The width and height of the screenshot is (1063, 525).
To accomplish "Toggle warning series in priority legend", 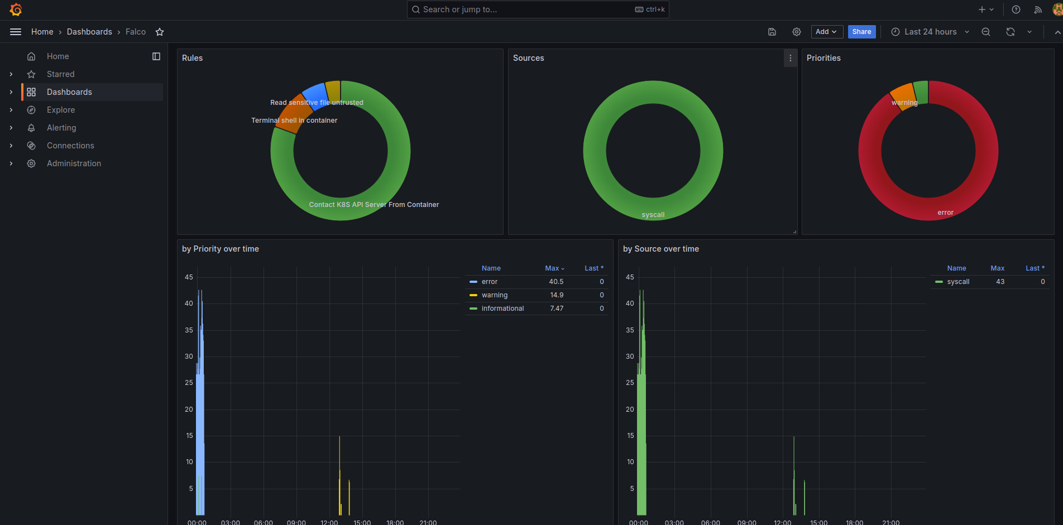I will coord(495,295).
